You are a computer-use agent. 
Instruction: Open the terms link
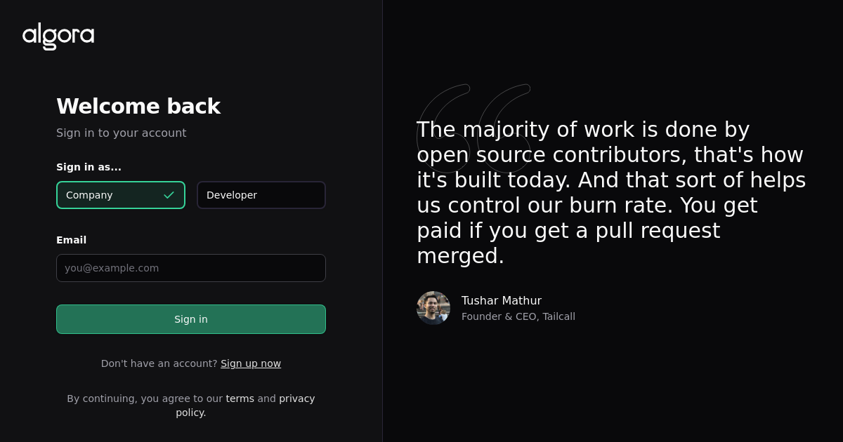pyautogui.click(x=240, y=399)
